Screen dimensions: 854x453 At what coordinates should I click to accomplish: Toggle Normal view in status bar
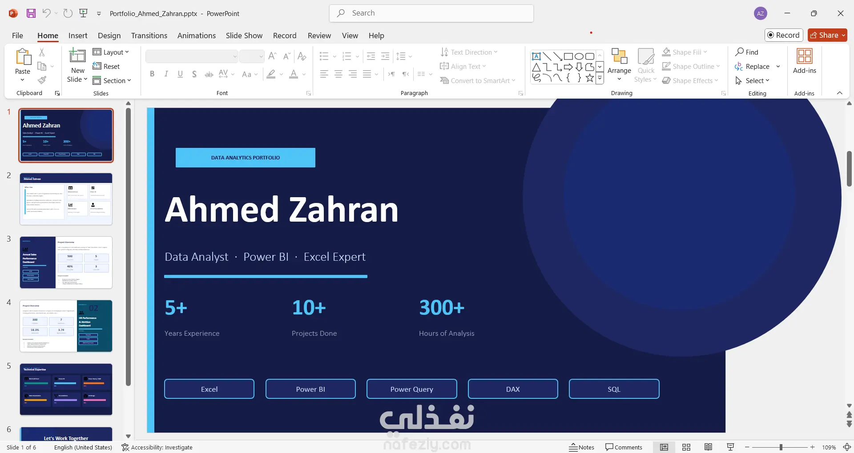tap(664, 447)
